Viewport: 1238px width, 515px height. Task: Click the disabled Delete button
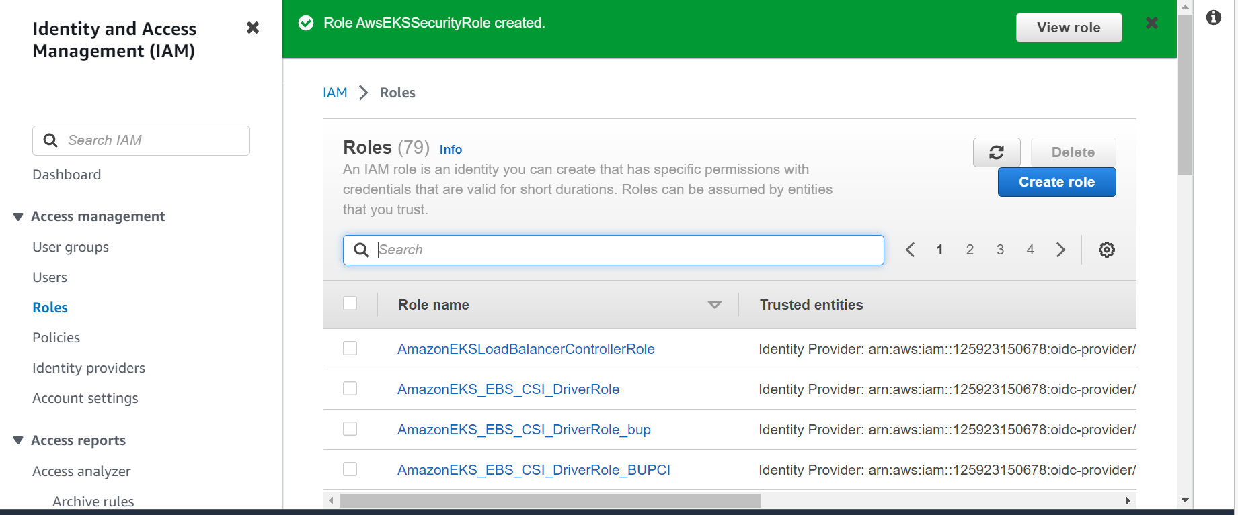coord(1073,152)
